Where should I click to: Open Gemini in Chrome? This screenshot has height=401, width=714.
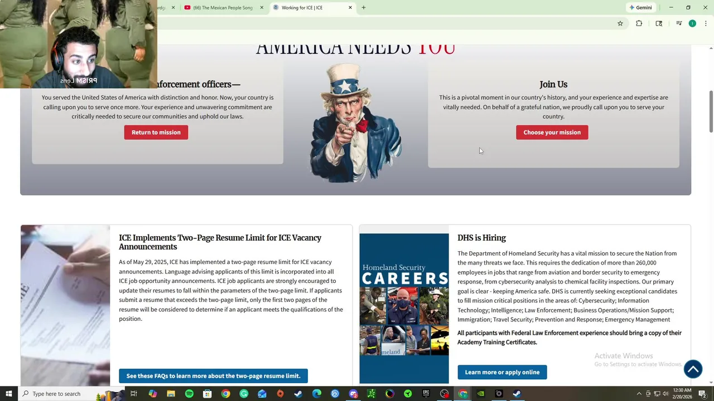pyautogui.click(x=640, y=7)
